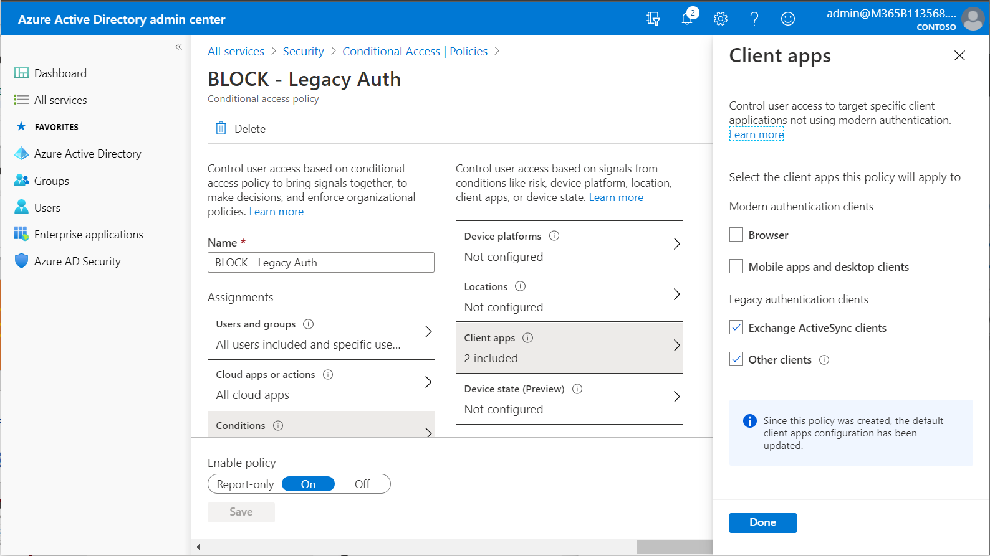Click 'All cloud apps' value text
This screenshot has height=556, width=990.
click(x=252, y=395)
